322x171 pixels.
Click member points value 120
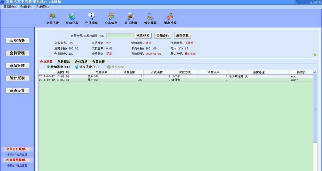point(71,54)
